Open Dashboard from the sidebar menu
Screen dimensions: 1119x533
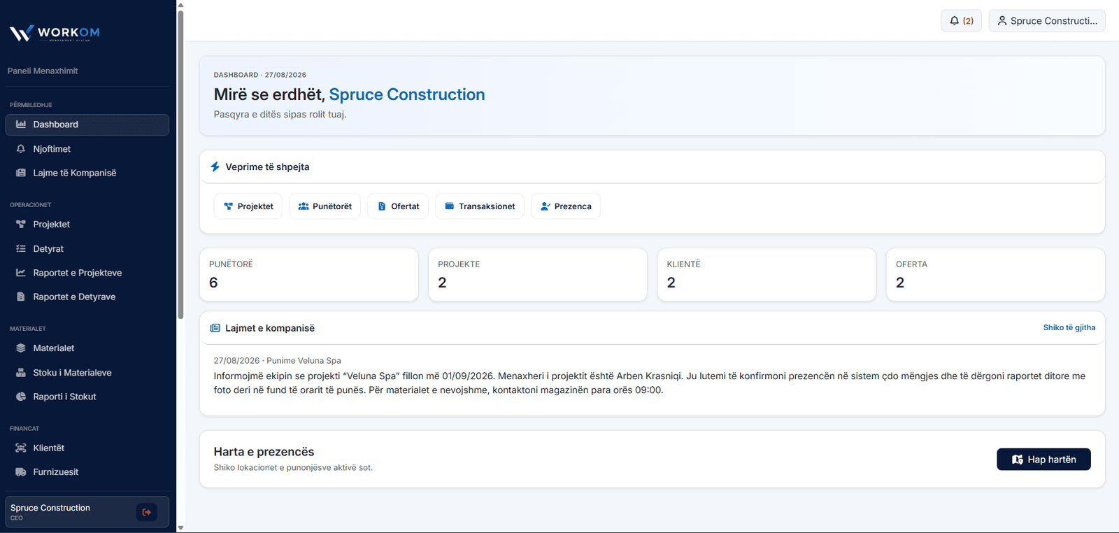pos(87,125)
